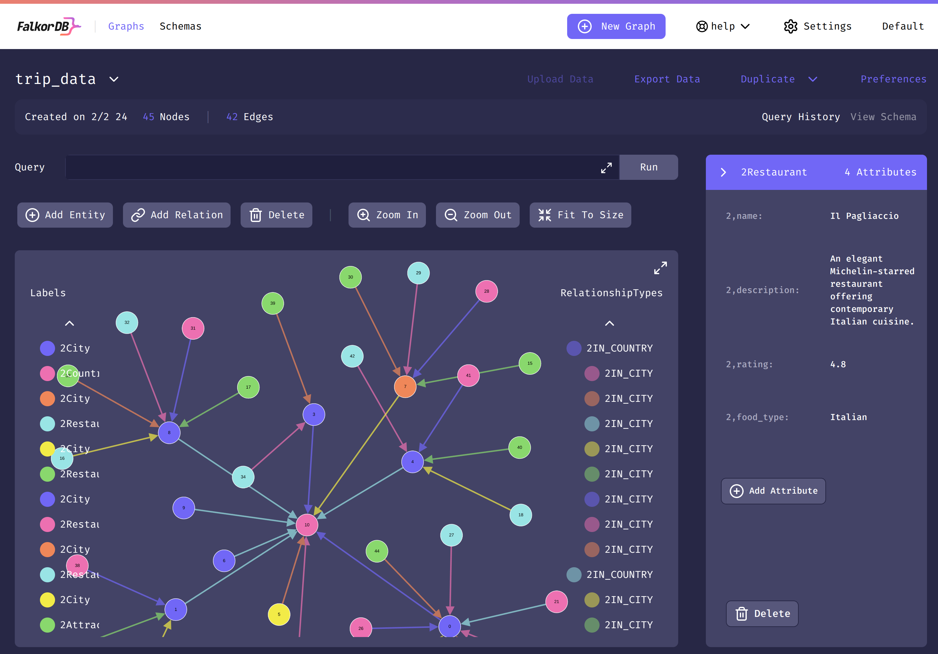Screen dimensions: 938x654
Task: Select graph node 18
Action: pos(521,515)
